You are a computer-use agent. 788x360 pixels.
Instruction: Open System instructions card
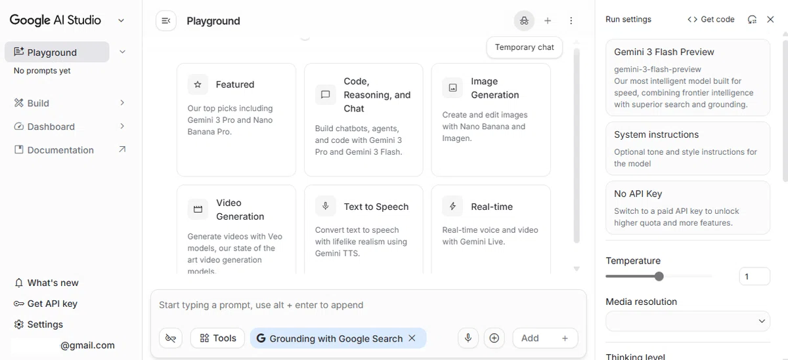[688, 149]
